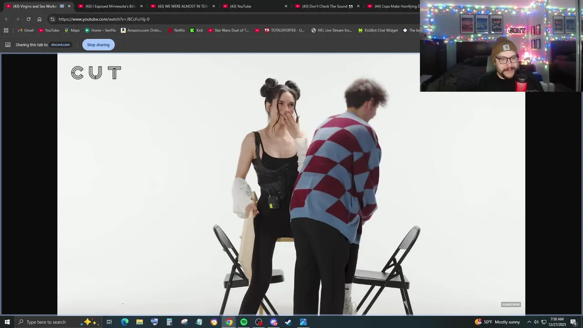Open the Windows Start menu
The height and width of the screenshot is (328, 583).
[7, 322]
